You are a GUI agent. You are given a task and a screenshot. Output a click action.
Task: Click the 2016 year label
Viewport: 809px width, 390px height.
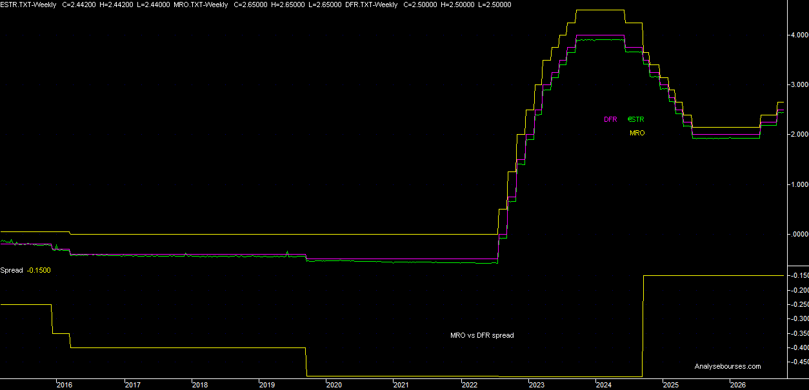[65, 385]
